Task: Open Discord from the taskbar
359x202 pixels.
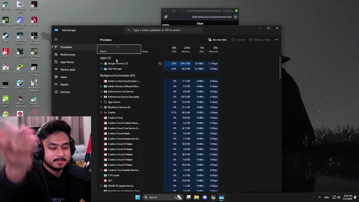Action: pyautogui.click(x=205, y=197)
